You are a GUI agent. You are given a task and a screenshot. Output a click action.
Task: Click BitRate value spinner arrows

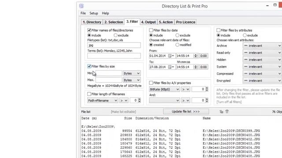click(x=207, y=89)
